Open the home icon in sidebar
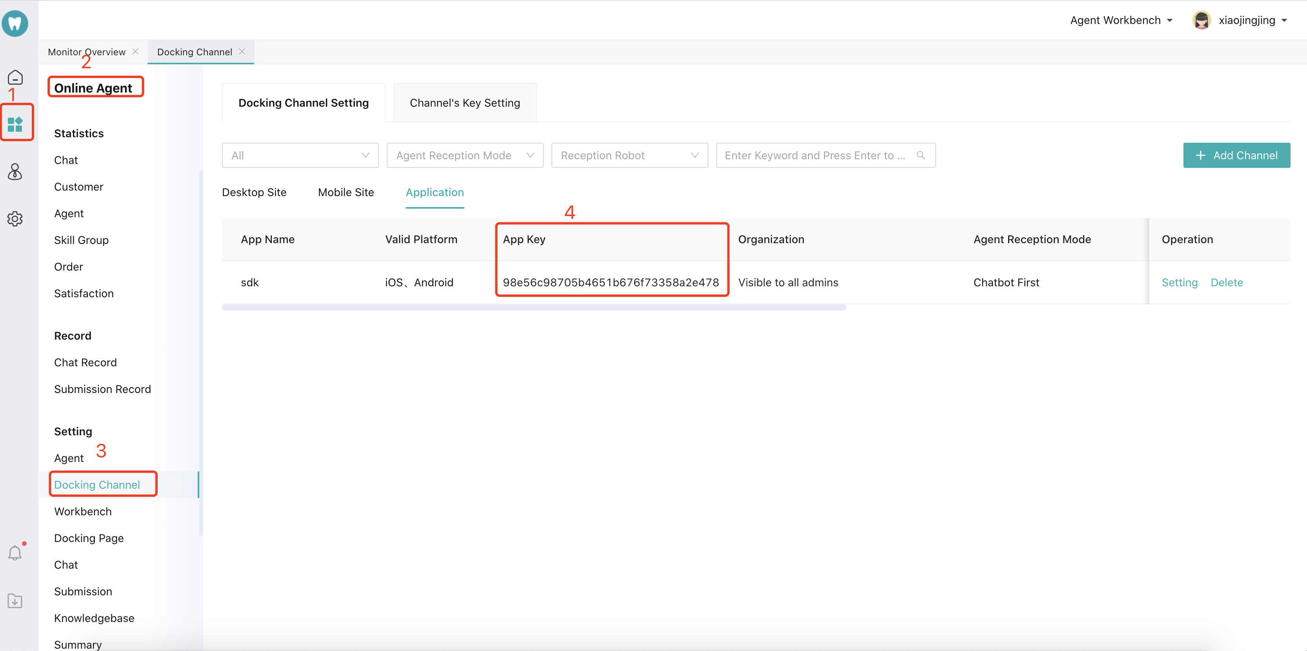Image resolution: width=1307 pixels, height=651 pixels. point(15,77)
